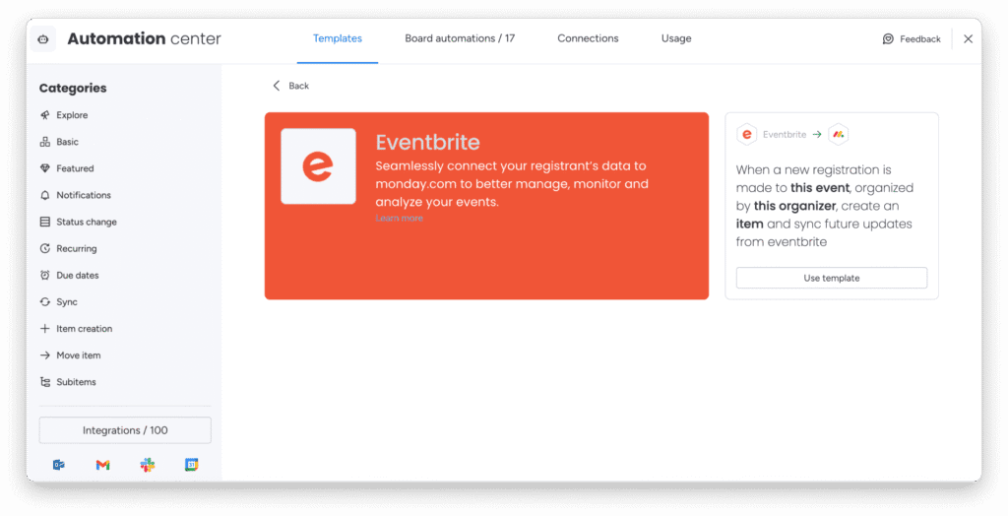The height and width of the screenshot is (516, 1008).
Task: Open the Gmail integration icon
Action: [102, 465]
